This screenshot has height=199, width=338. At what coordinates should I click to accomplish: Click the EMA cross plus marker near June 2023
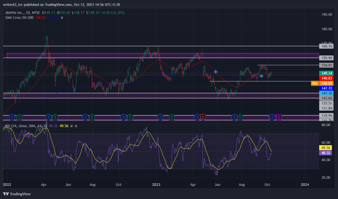pyautogui.click(x=216, y=72)
